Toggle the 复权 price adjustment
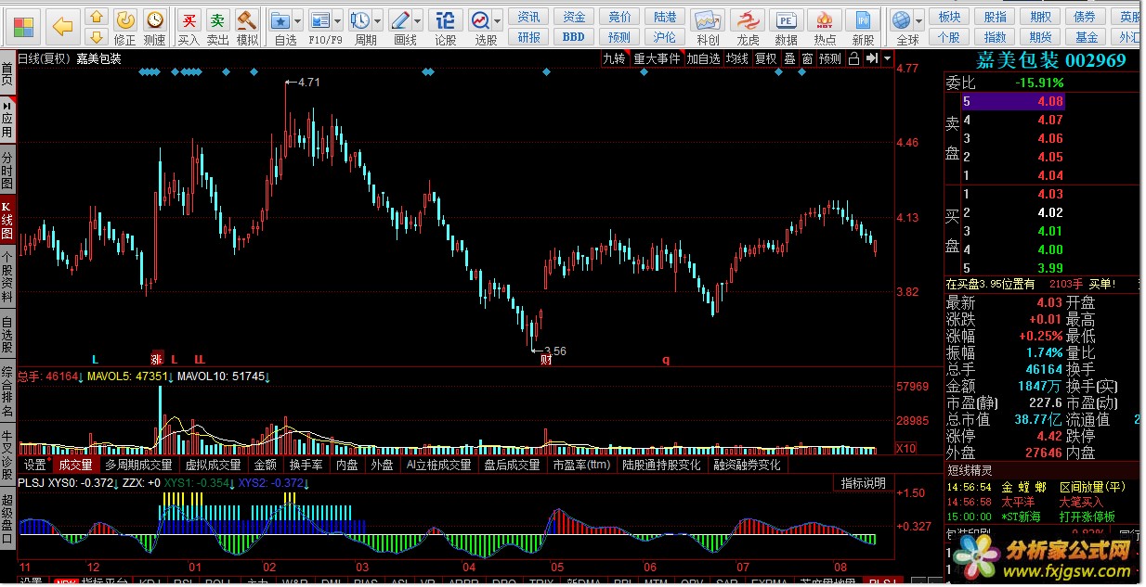Image resolution: width=1146 pixels, height=587 pixels. coord(765,57)
